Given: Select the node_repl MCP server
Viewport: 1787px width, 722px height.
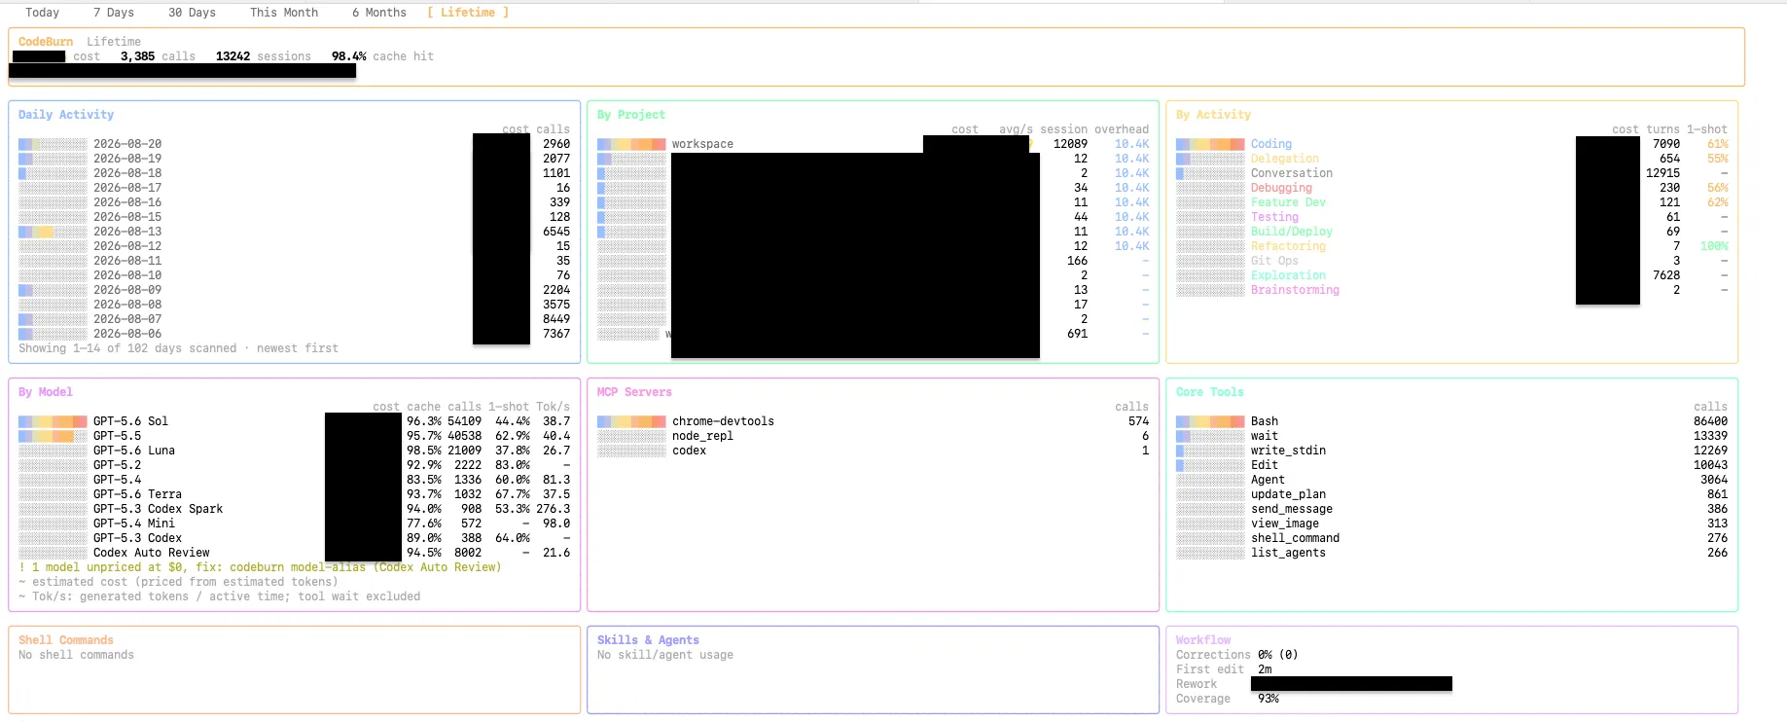Looking at the screenshot, I should click(x=873, y=436).
